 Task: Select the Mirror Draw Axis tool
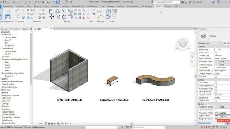point(70,11)
